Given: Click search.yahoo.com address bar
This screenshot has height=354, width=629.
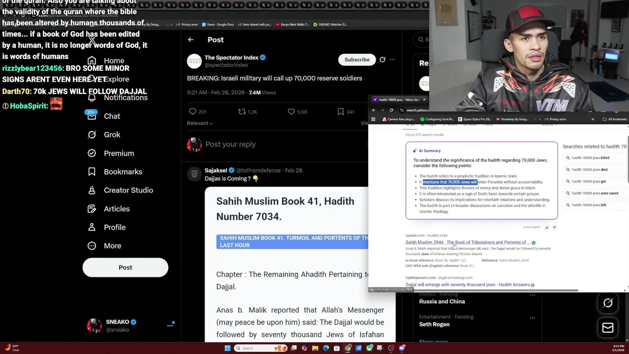Looking at the screenshot, I should [x=417, y=110].
